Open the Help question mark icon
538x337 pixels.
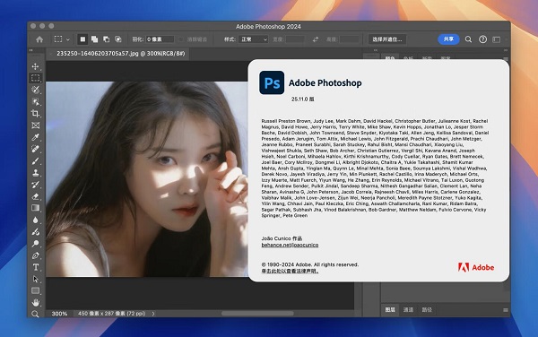[482, 39]
